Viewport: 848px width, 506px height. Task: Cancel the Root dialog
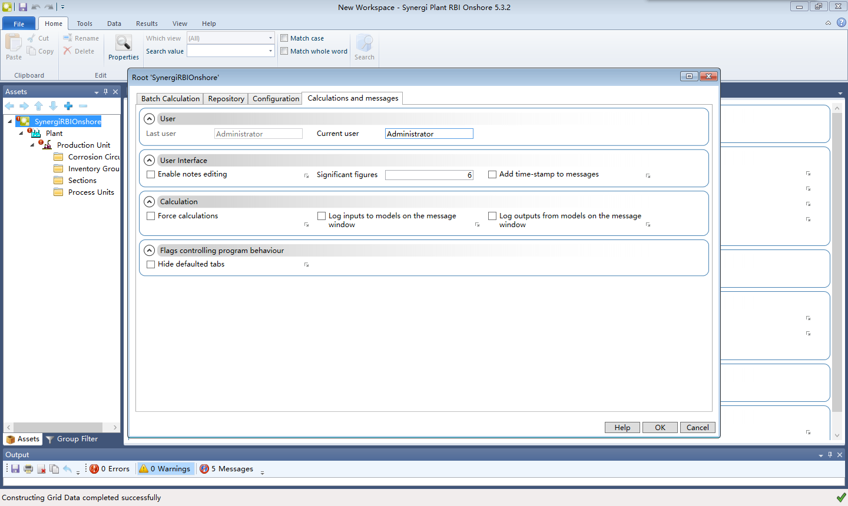pyautogui.click(x=698, y=428)
